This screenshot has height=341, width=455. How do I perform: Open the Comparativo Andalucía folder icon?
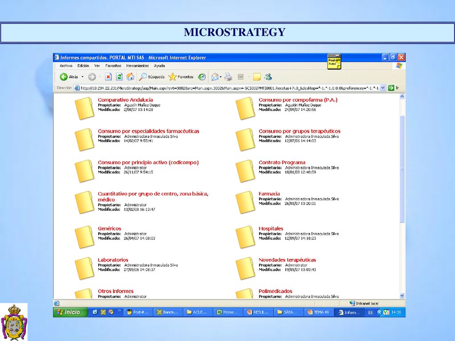(x=84, y=108)
